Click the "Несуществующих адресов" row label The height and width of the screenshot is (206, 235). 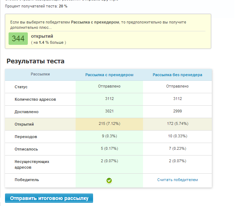click(32, 164)
